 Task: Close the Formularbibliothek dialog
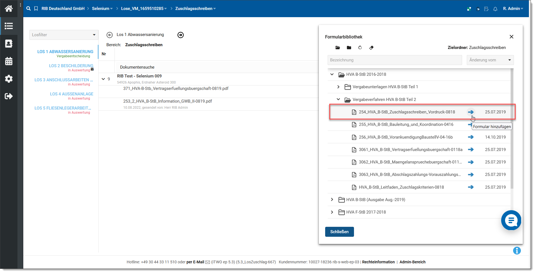(511, 37)
